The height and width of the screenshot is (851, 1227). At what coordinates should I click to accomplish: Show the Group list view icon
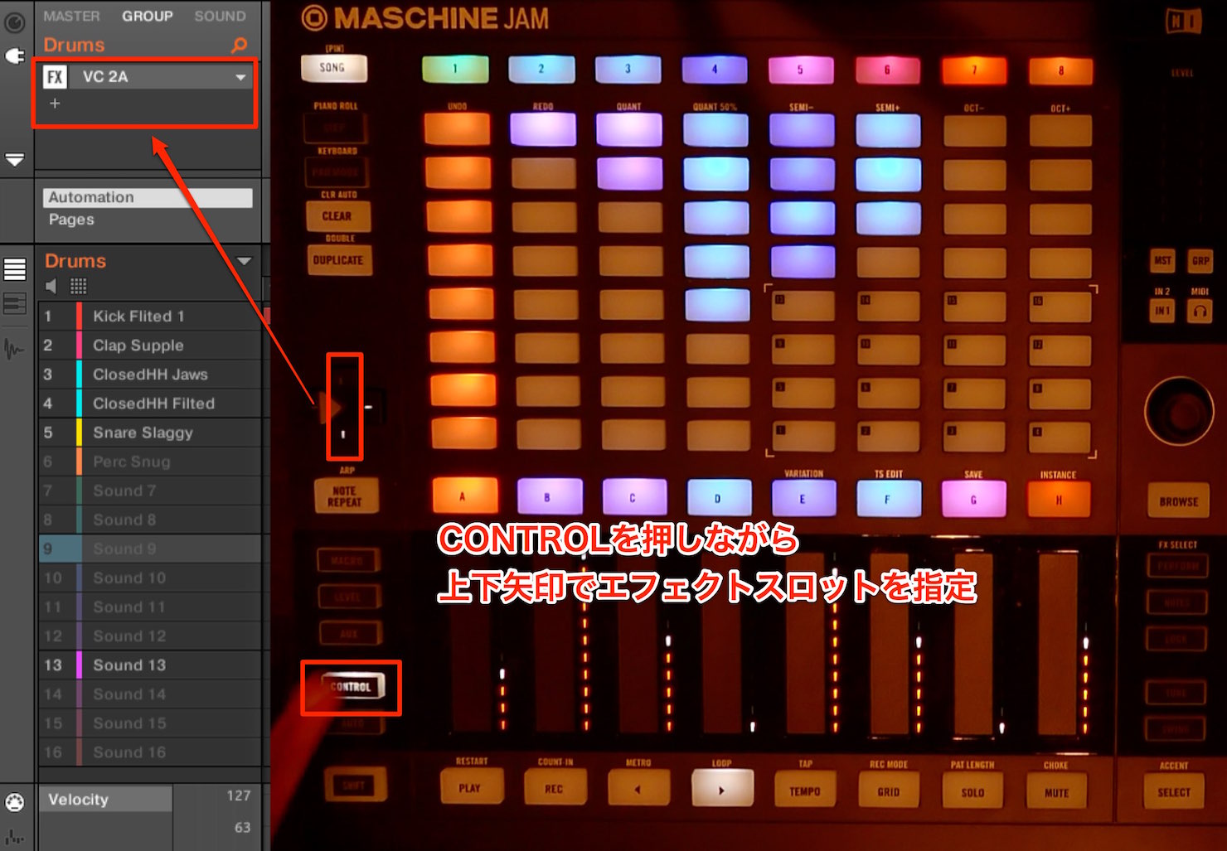click(x=15, y=269)
